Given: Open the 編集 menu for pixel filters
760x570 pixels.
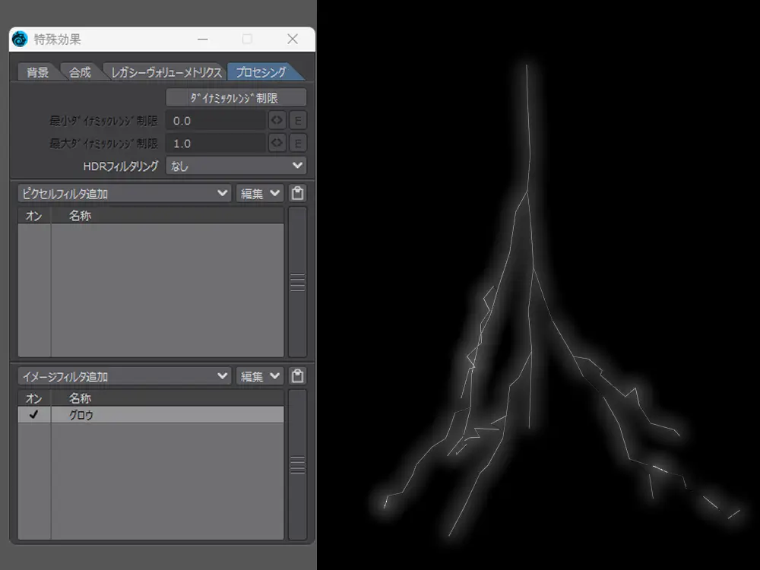Looking at the screenshot, I should tap(259, 194).
